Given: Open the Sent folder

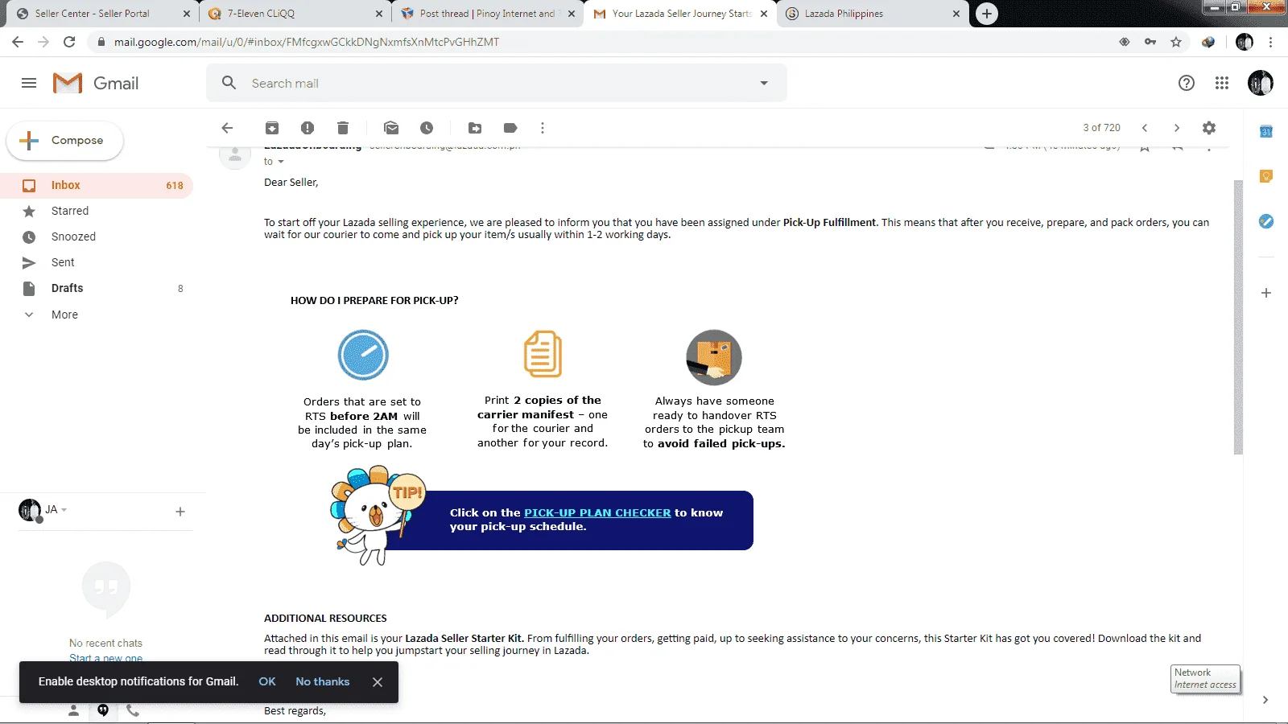Looking at the screenshot, I should pyautogui.click(x=97, y=262).
